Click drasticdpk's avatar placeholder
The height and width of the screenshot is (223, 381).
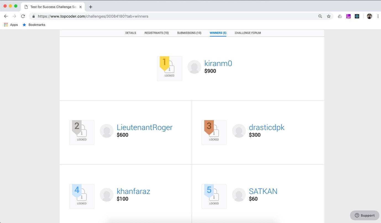(x=239, y=131)
